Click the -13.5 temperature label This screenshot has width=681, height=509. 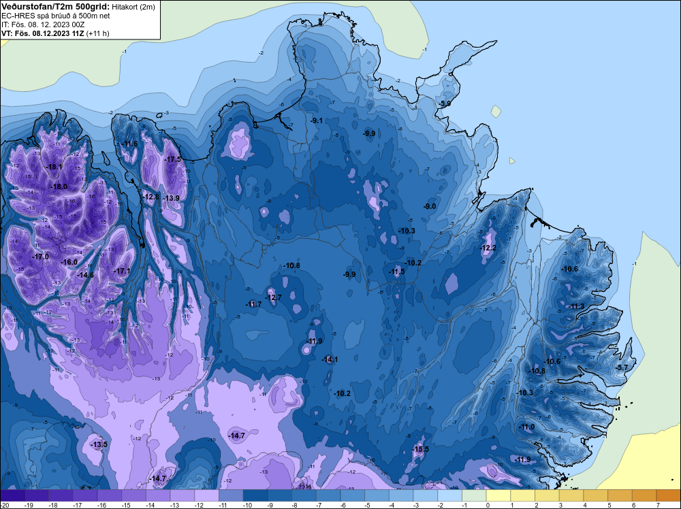coord(99,444)
